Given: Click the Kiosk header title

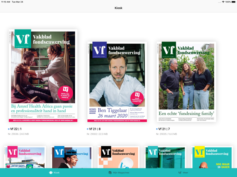Looking at the screenshot, I should point(118,8).
